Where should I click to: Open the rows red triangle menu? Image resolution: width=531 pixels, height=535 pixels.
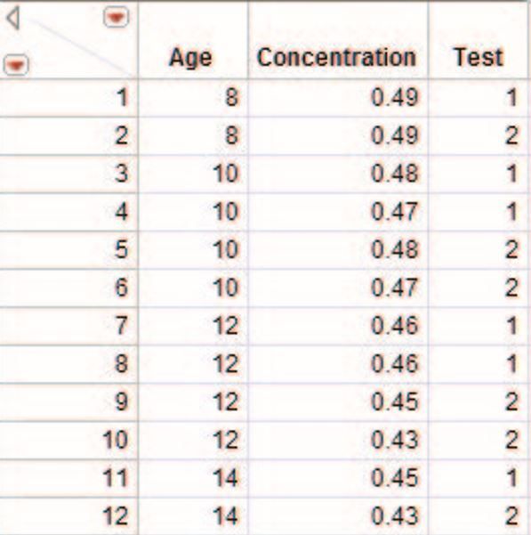(16, 64)
